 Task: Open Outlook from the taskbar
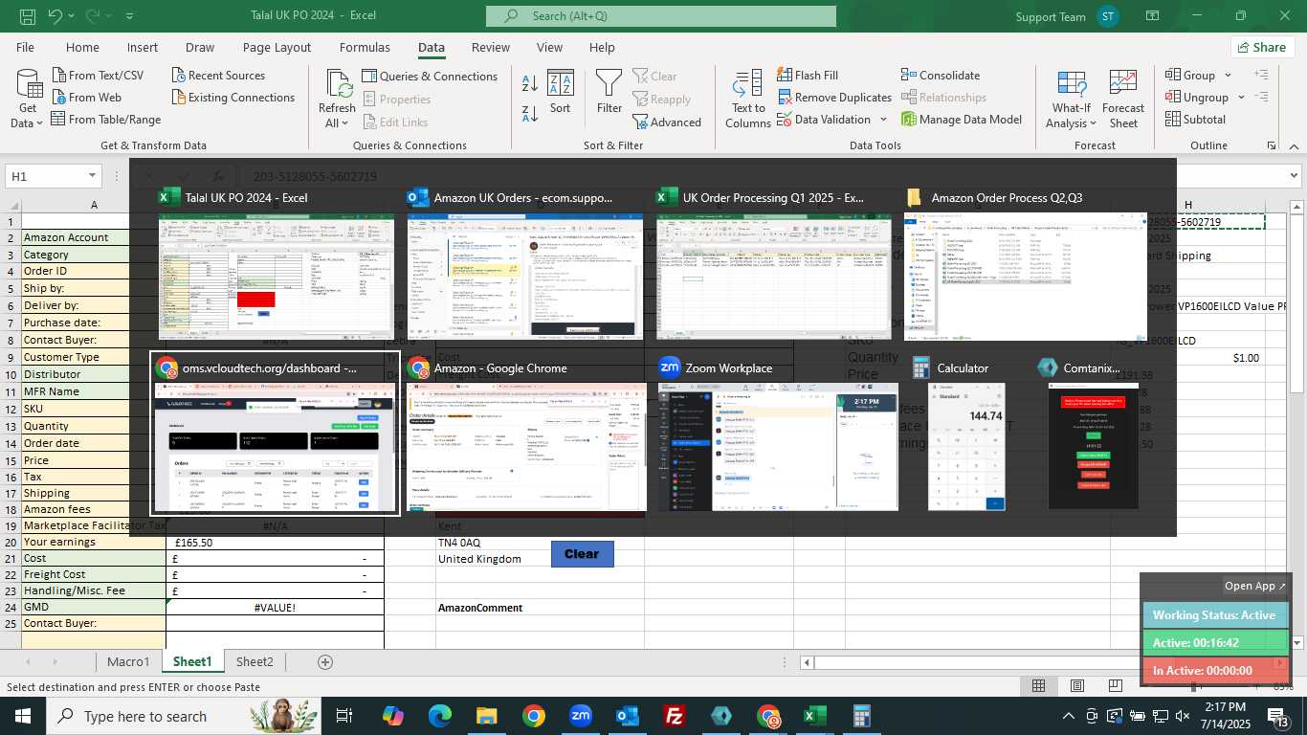[628, 716]
